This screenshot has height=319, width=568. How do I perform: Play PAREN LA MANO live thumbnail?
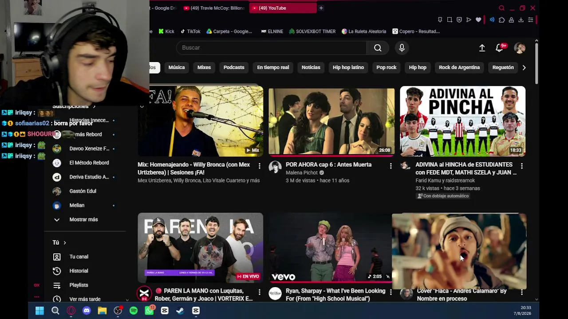pos(200,248)
